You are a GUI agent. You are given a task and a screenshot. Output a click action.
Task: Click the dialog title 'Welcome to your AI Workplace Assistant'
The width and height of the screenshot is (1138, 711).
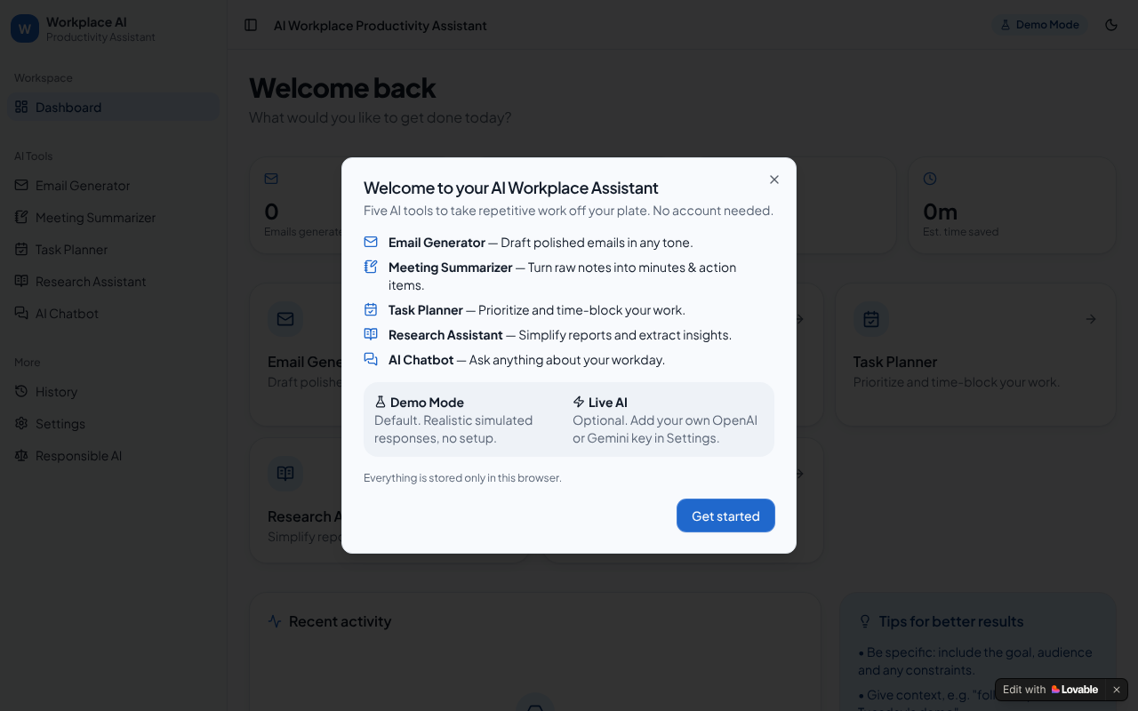click(x=511, y=188)
